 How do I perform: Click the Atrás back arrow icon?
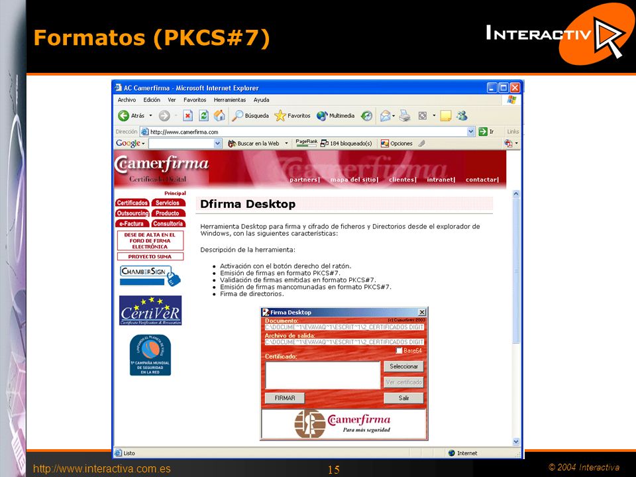coord(123,116)
